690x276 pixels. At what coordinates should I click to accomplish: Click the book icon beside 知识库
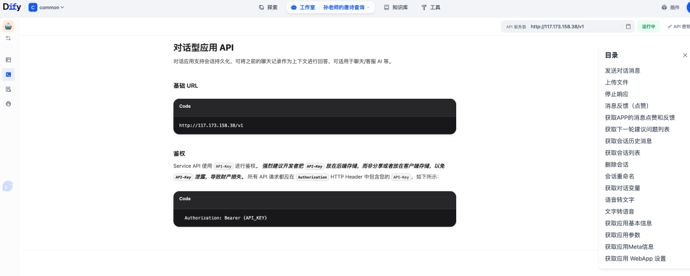pyautogui.click(x=387, y=8)
